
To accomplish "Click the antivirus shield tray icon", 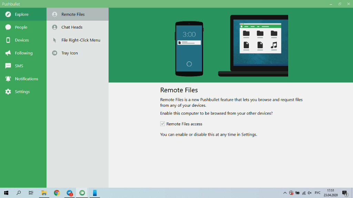I will coord(291,193).
